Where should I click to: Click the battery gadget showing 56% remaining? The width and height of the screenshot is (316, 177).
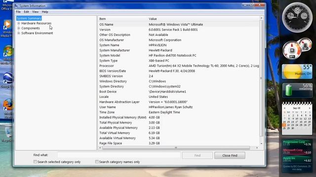pyautogui.click(x=297, y=90)
